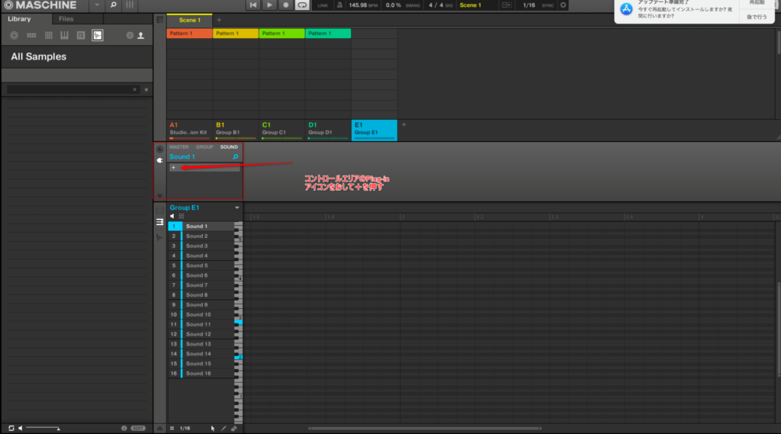781x434 pixels.
Task: Click the browser magnifier icon in header
Action: [x=114, y=5]
